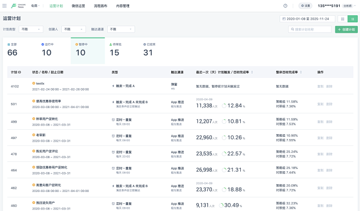The image size is (360, 211).
Task: Sort by 最近一次计划触发 column arrows
Action: pos(252,73)
